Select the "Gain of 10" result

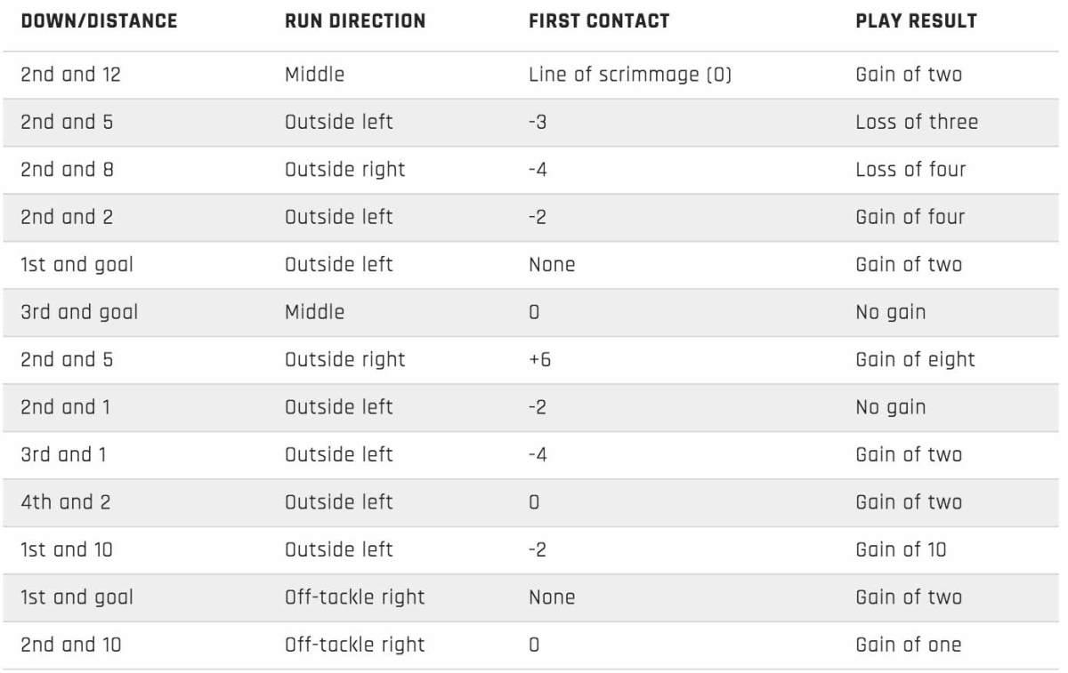point(901,549)
